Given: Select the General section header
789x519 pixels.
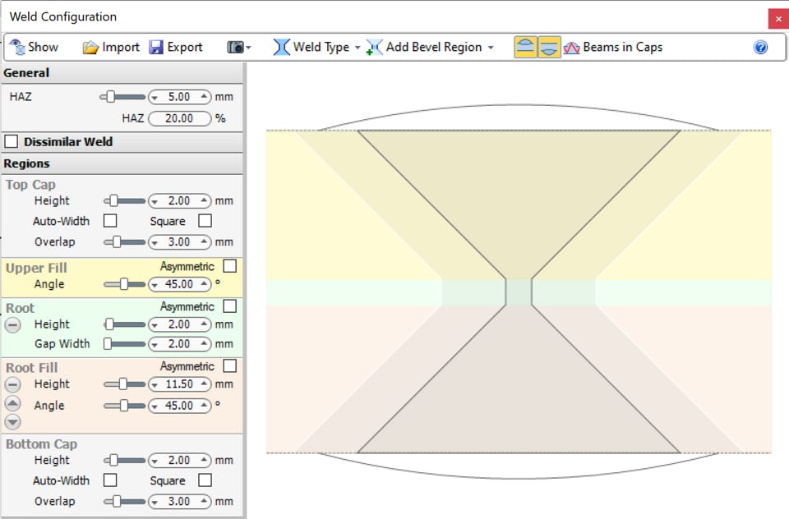Looking at the screenshot, I should click(x=122, y=73).
